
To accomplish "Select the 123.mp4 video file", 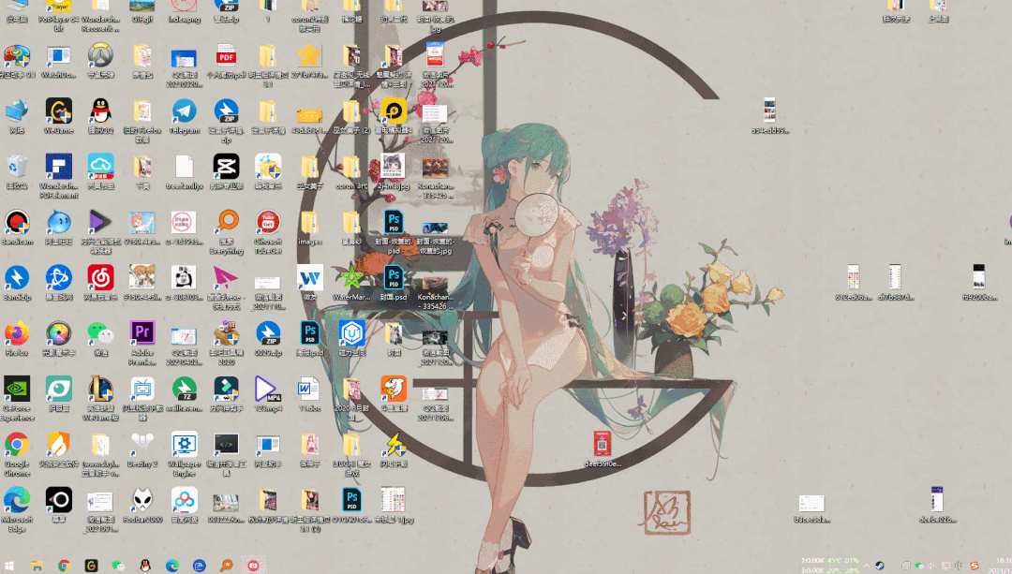I will click(x=267, y=393).
